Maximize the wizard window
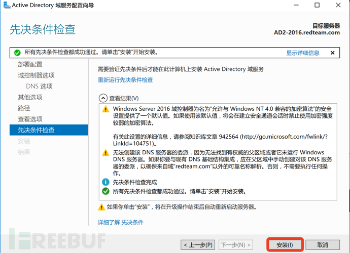The image size is (350, 253). 317,5
